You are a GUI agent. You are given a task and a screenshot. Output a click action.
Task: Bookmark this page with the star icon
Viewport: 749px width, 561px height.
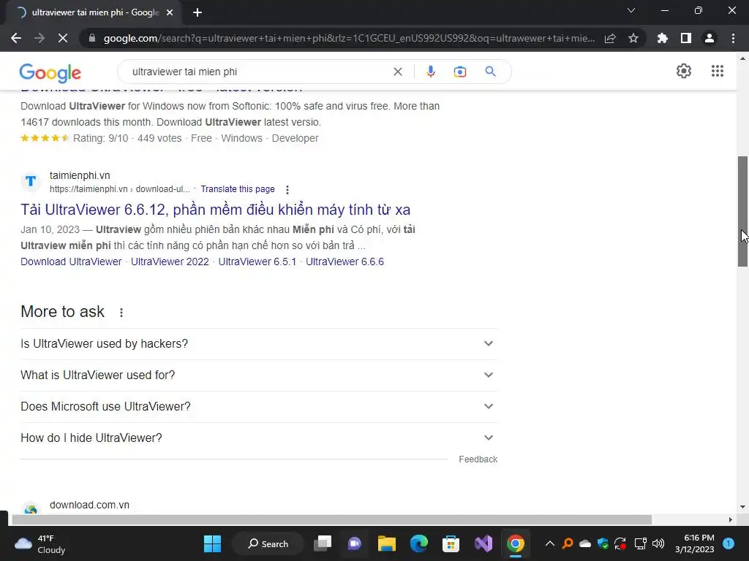(x=633, y=38)
